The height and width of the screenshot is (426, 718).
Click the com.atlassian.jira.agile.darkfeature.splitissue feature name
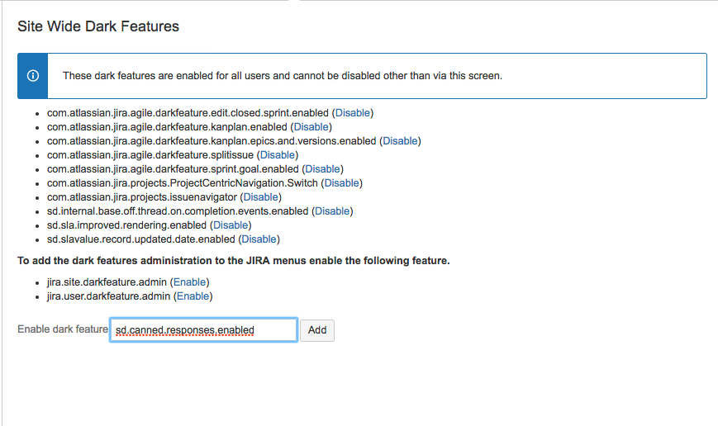point(150,155)
